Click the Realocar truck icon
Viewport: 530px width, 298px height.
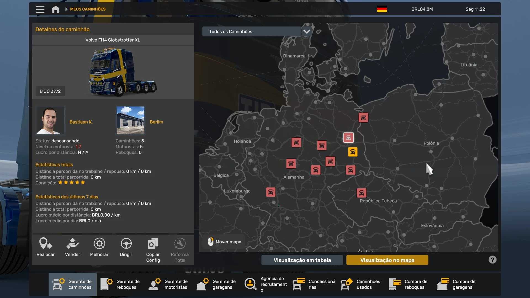pyautogui.click(x=46, y=244)
